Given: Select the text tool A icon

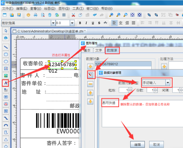Looking at the screenshot, I should point(5,83).
